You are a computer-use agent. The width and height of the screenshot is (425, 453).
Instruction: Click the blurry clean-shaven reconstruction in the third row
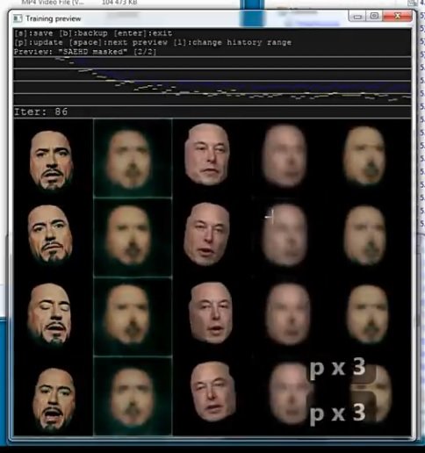[288, 313]
